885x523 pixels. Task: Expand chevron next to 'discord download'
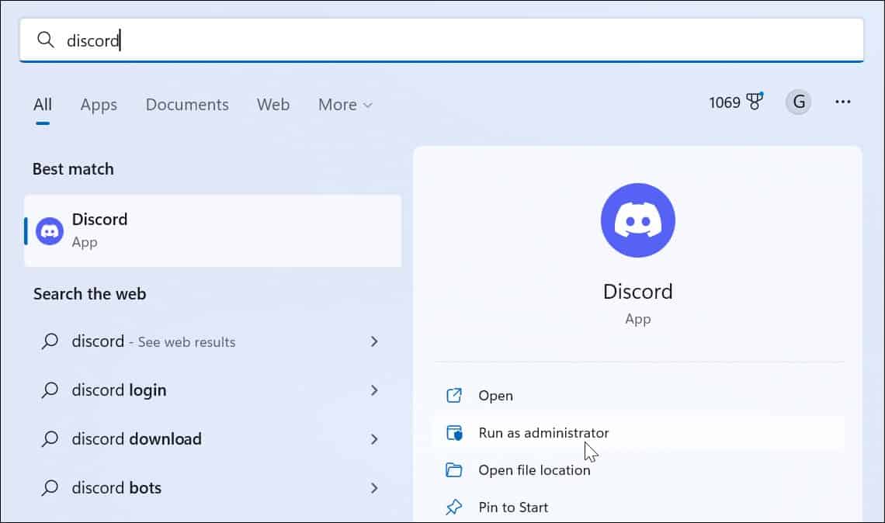click(373, 439)
